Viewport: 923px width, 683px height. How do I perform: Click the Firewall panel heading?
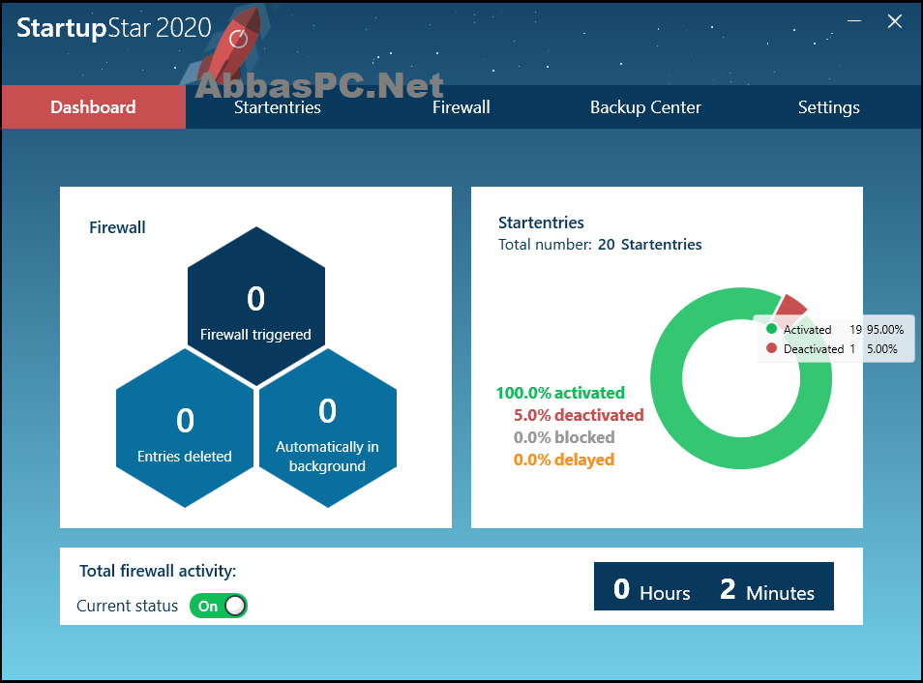pyautogui.click(x=117, y=227)
